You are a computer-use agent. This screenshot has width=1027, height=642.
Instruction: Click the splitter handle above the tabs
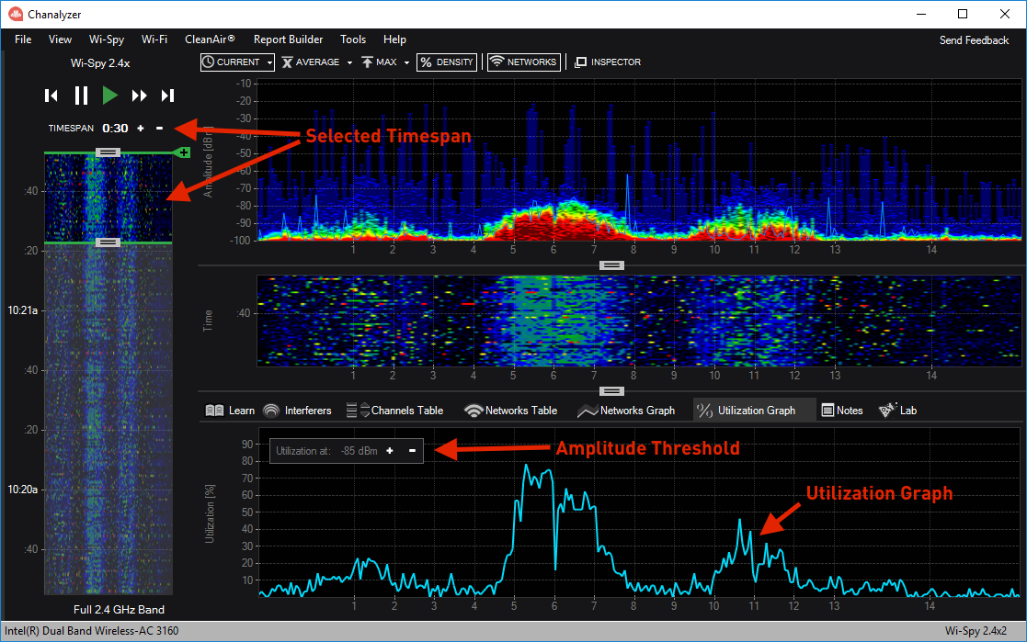(611, 391)
